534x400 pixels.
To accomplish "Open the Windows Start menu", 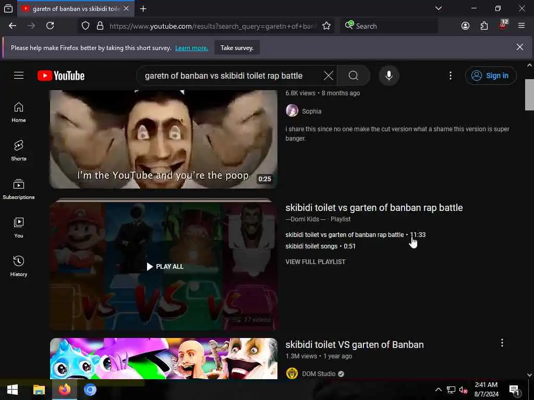I will 13,390.
